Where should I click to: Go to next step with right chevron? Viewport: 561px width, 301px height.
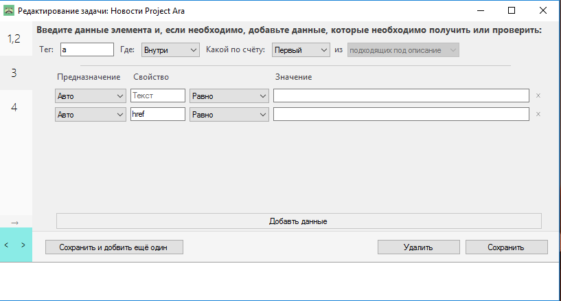(23, 245)
